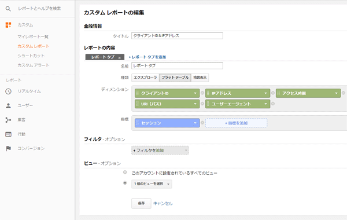Close the レポートタブ tab with x
The image size is (347, 220).
[120, 58]
